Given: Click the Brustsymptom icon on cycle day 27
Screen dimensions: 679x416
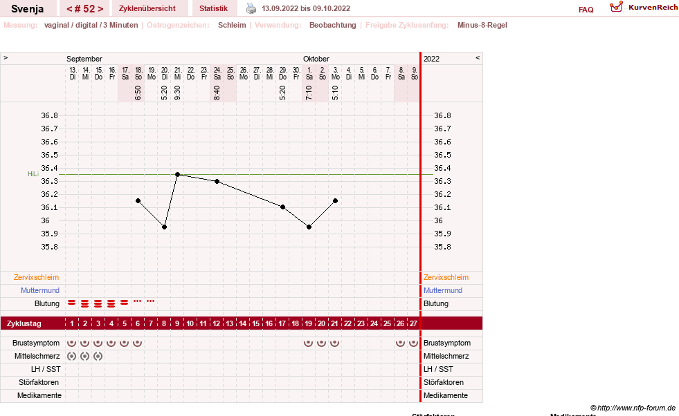Looking at the screenshot, I should pos(413,343).
